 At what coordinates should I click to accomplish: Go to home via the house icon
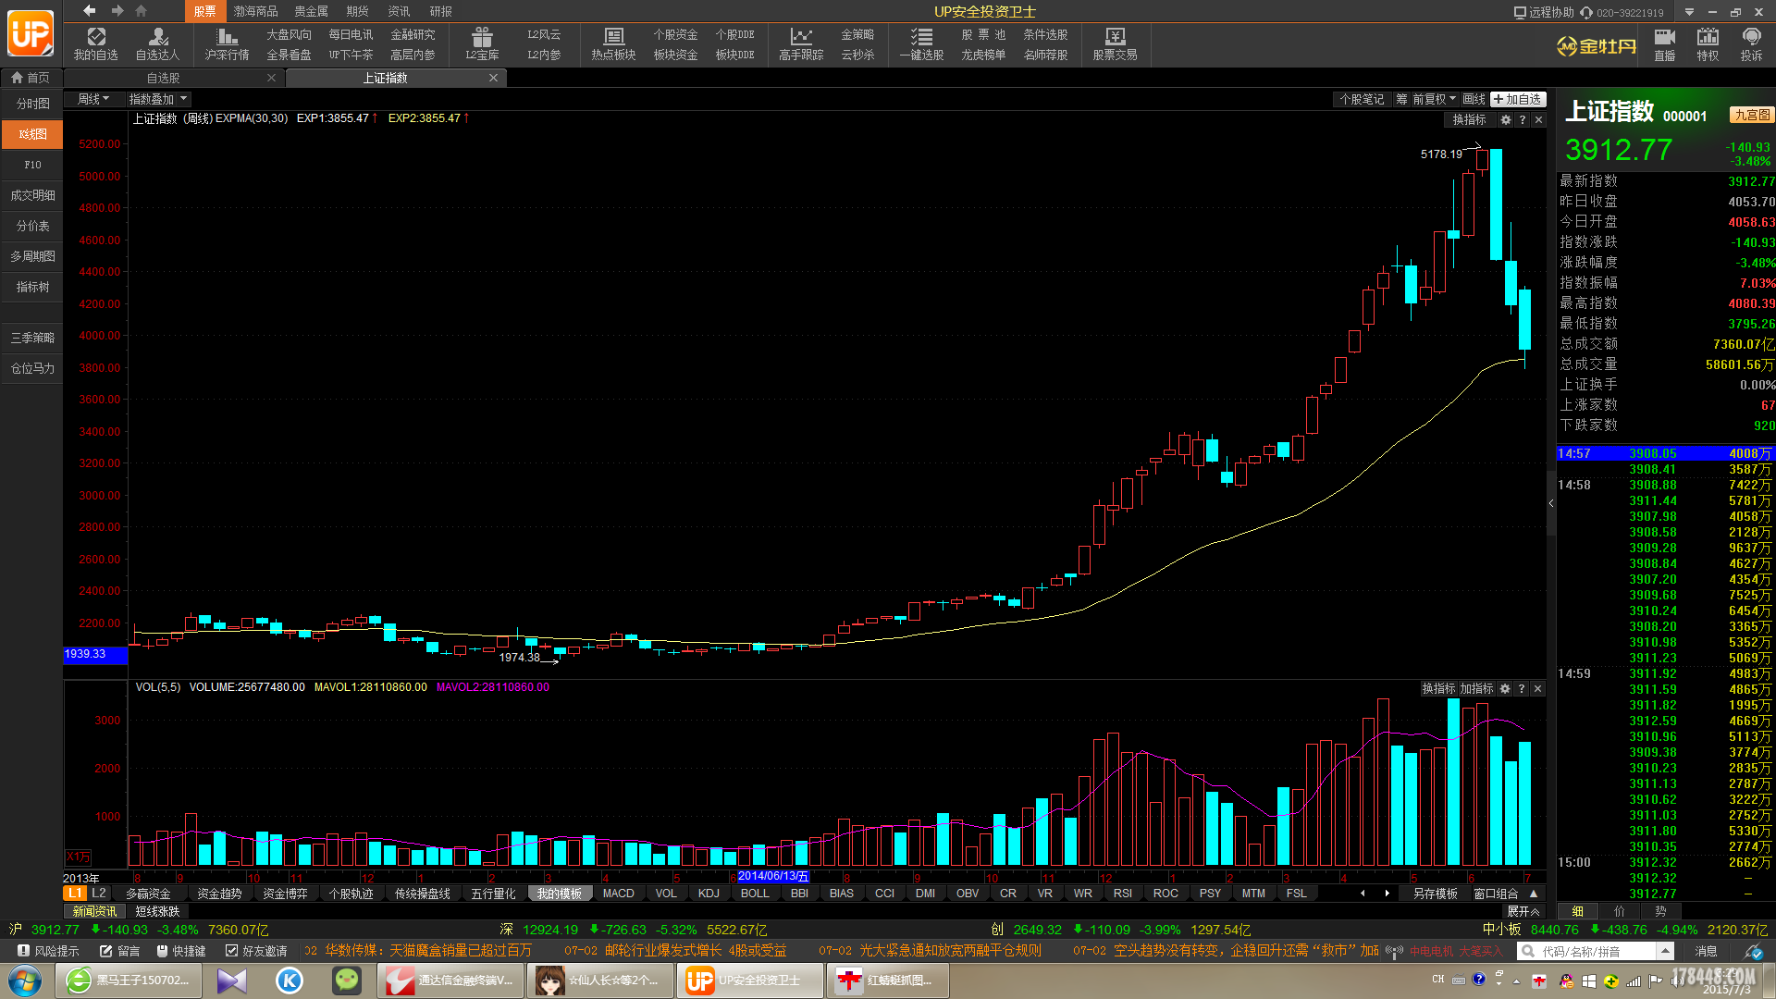142,10
